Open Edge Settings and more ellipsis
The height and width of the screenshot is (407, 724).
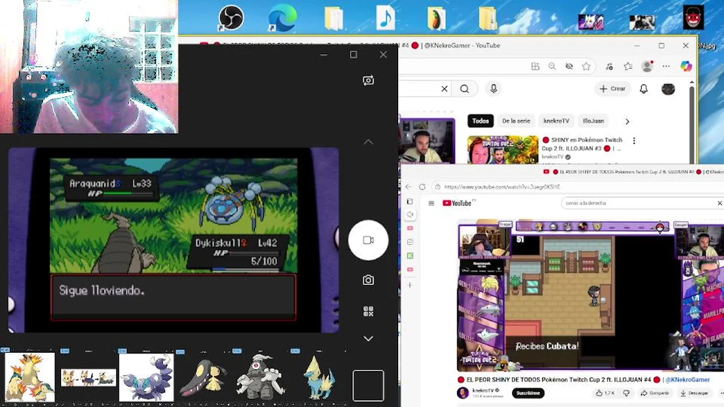(x=666, y=66)
